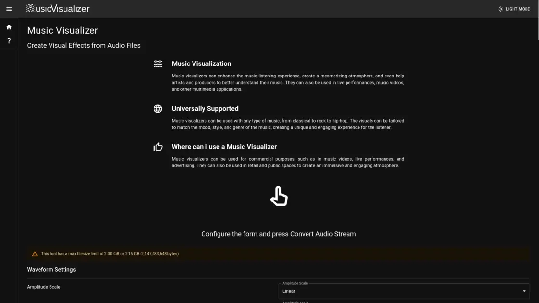
Task: Open the hamburger navigation menu
Action: [x=9, y=8]
